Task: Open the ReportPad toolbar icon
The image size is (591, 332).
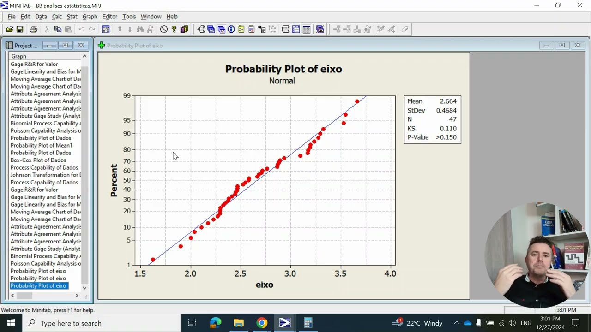Action: click(x=251, y=29)
